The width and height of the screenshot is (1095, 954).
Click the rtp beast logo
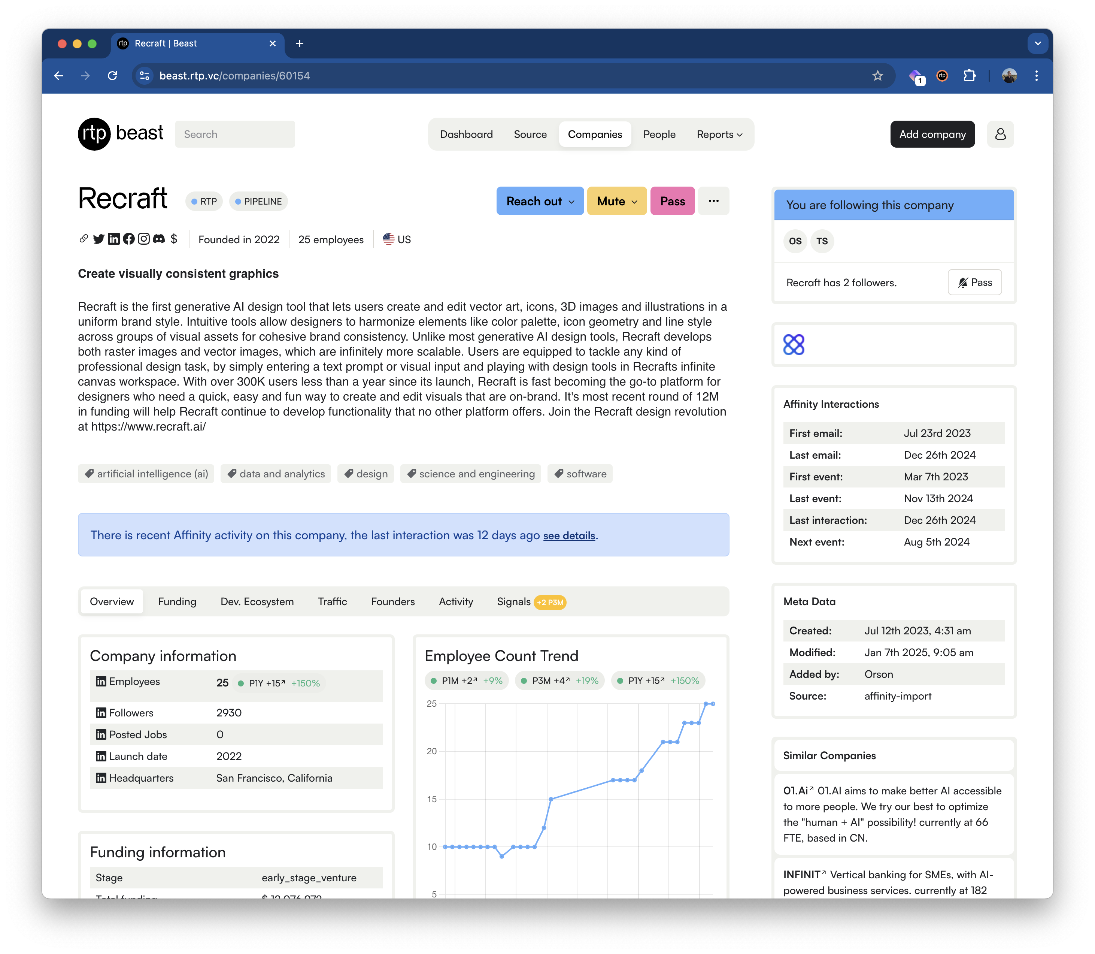121,134
